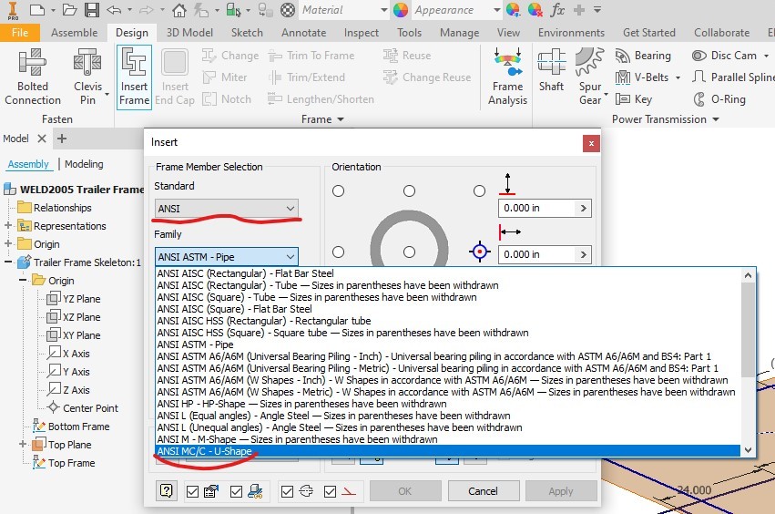This screenshot has width=775, height=514.
Task: Click the Open folder icon
Action: [69, 9]
